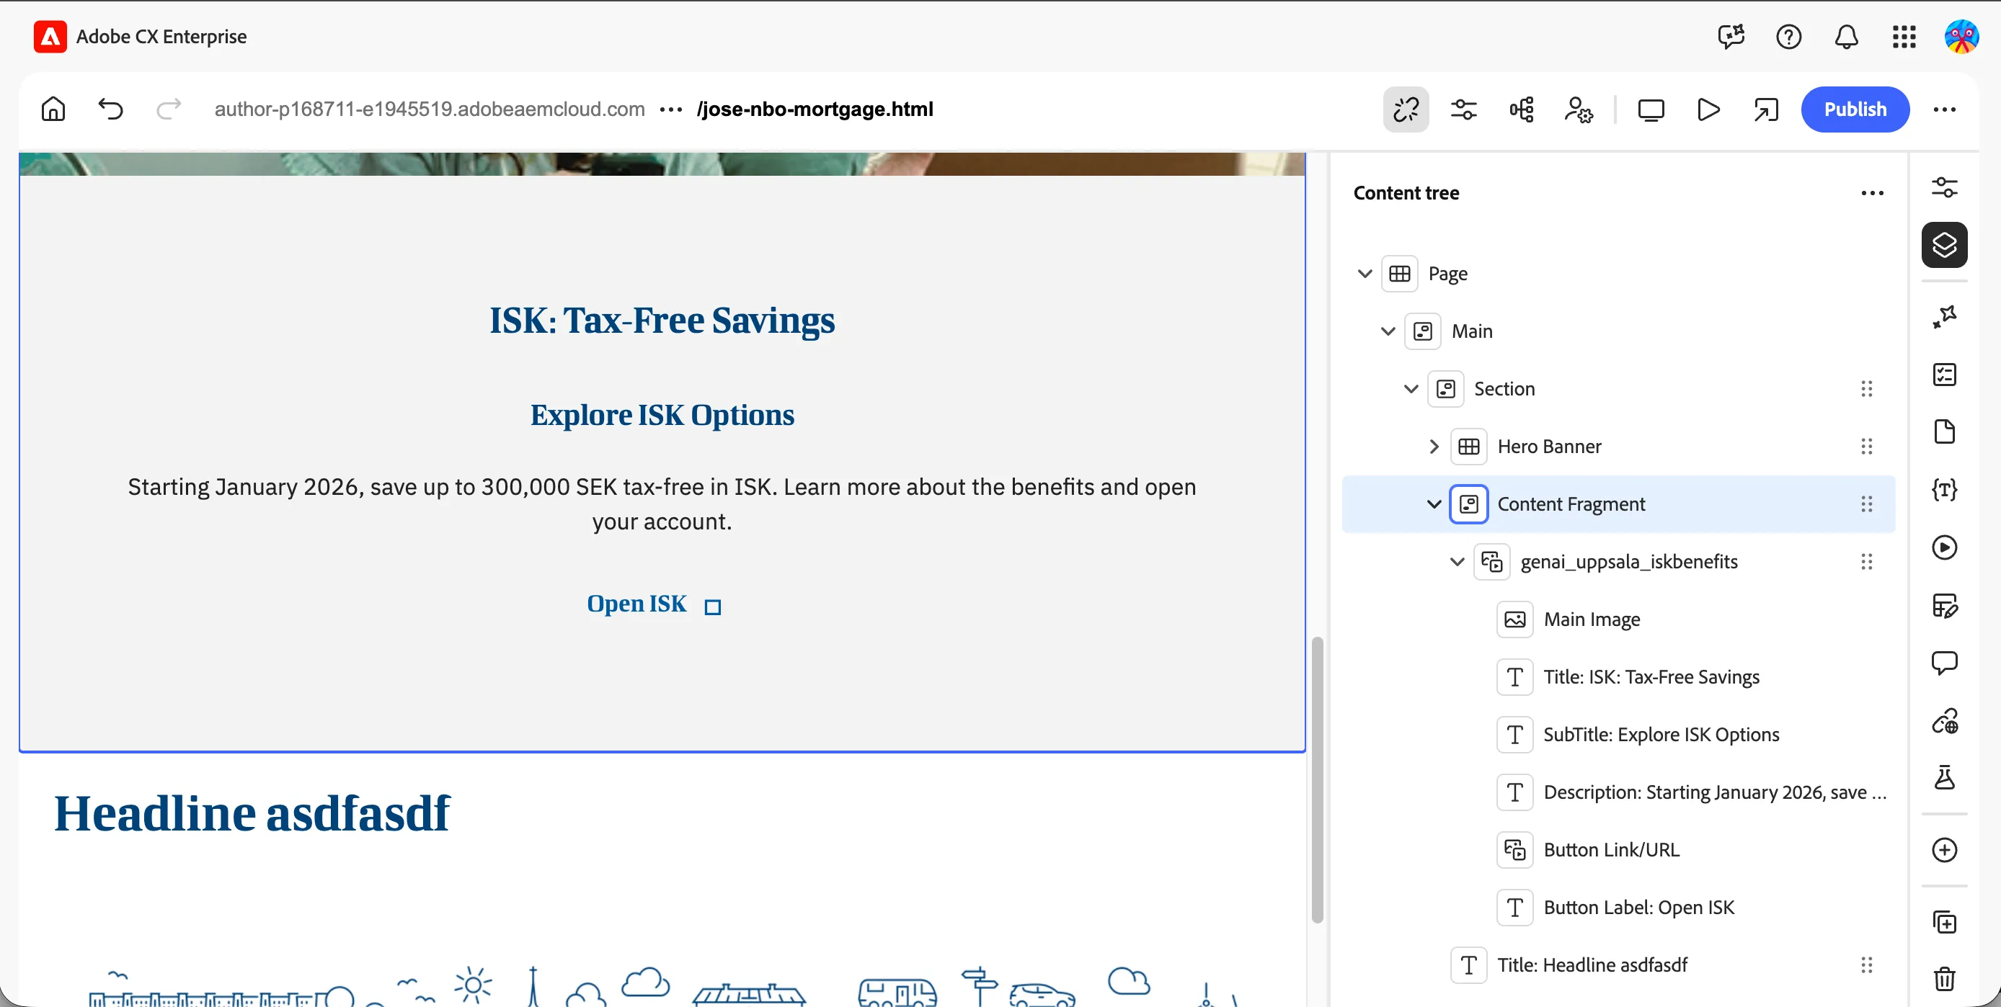Click the home icon in the editor toolbar

53,109
